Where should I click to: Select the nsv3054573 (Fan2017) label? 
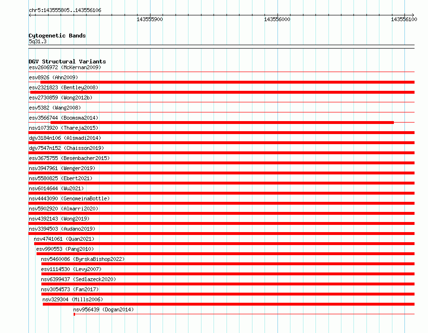click(70, 289)
